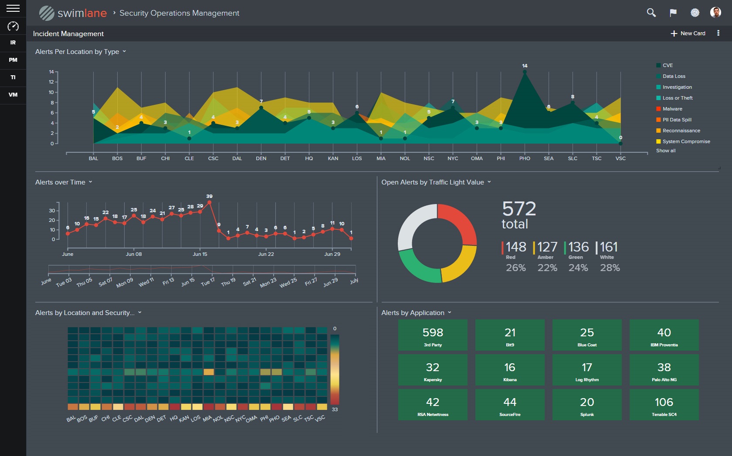This screenshot has width=732, height=456.
Task: Expand the Alerts by Application dropdown
Action: point(449,312)
